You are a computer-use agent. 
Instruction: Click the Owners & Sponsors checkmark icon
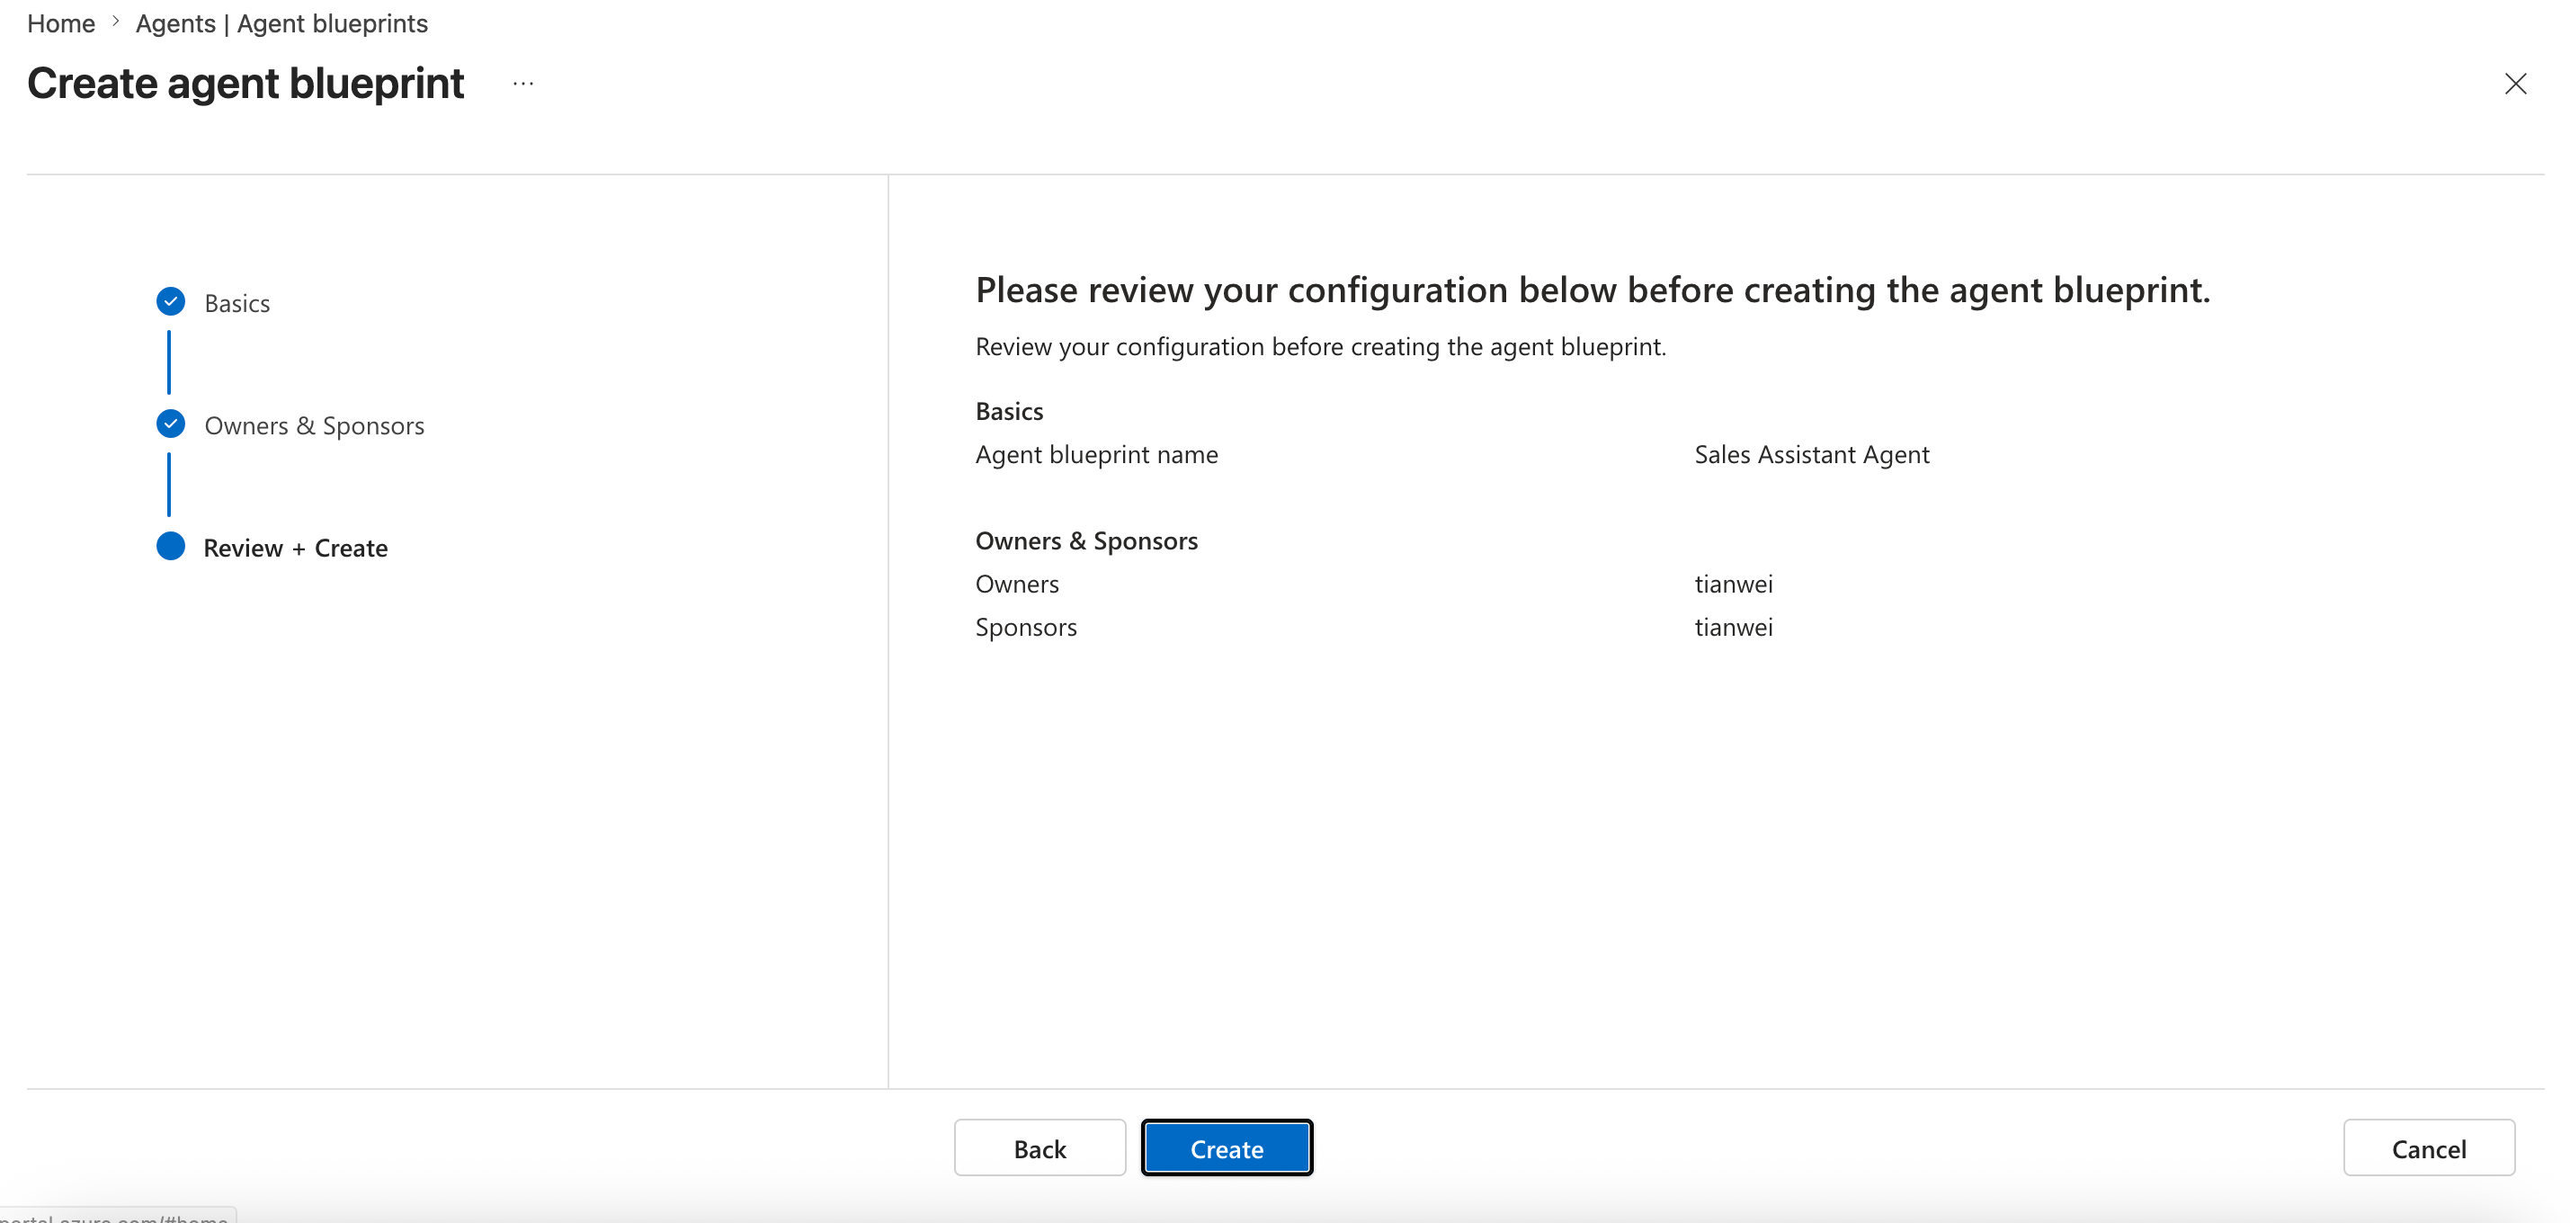tap(171, 424)
